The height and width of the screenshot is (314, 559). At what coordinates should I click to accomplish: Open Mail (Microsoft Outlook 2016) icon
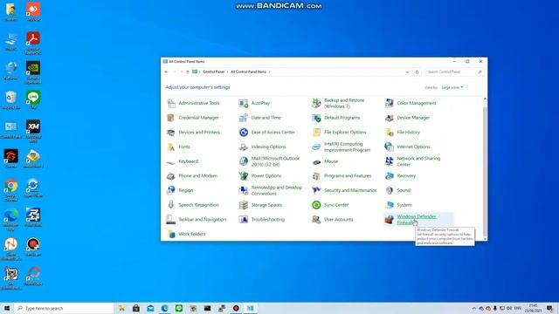[x=244, y=161]
